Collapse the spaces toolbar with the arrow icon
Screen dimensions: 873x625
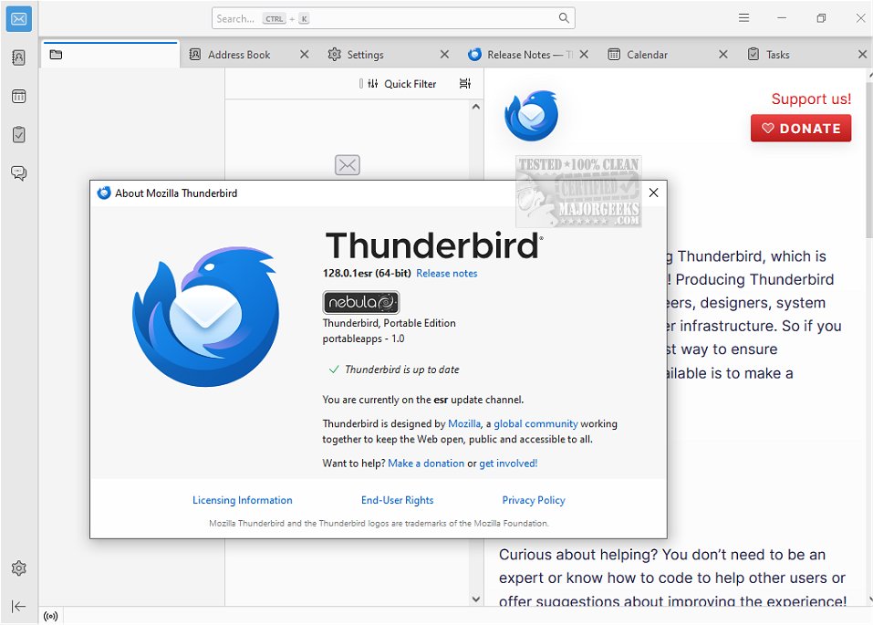pyautogui.click(x=18, y=606)
